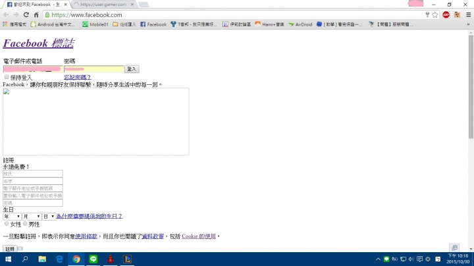Open LINE from the taskbar
This screenshot has height=266, width=474.
[x=93, y=259]
